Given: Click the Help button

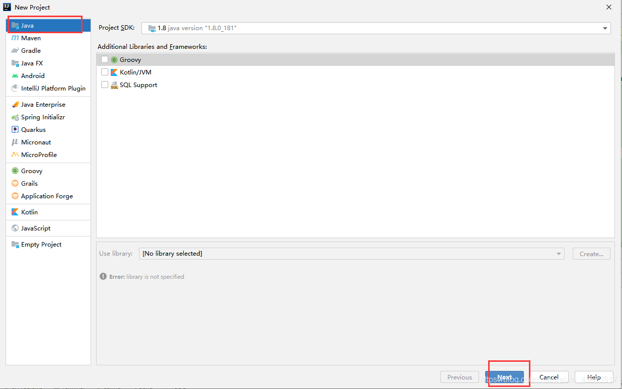Looking at the screenshot, I should point(594,377).
